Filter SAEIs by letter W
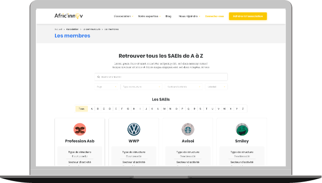Image resolution: width=322 pixels, height=183 pixels. coord(225,109)
